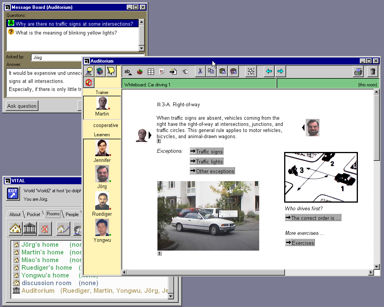The image size is (384, 307).
Task: Toggle the telepointer arrow tool
Action: (x=111, y=71)
